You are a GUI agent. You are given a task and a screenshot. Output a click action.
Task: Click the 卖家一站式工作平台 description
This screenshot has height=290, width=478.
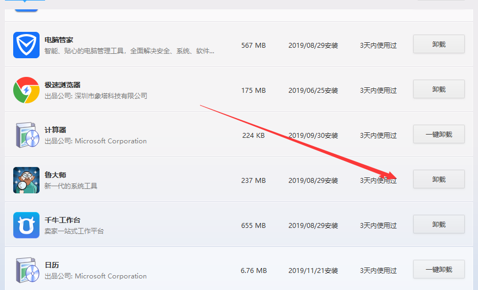[x=74, y=231]
